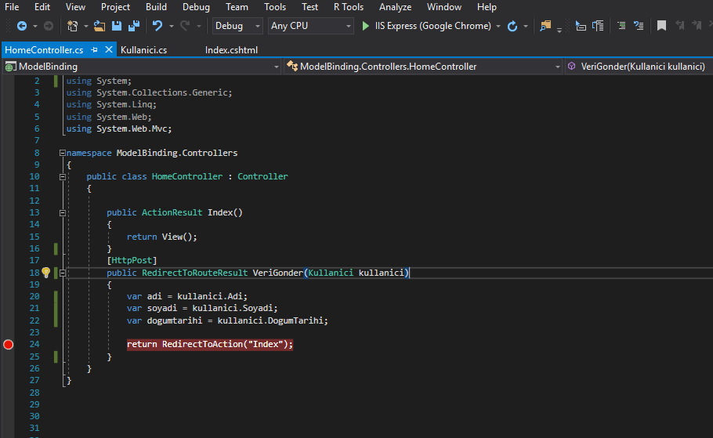Click the Undo arrow icon
The height and width of the screenshot is (438, 713).
pyautogui.click(x=157, y=26)
